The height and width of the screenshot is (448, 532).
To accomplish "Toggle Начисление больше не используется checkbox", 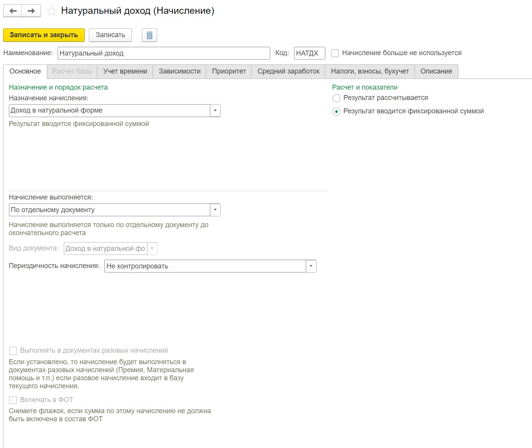I will (335, 53).
